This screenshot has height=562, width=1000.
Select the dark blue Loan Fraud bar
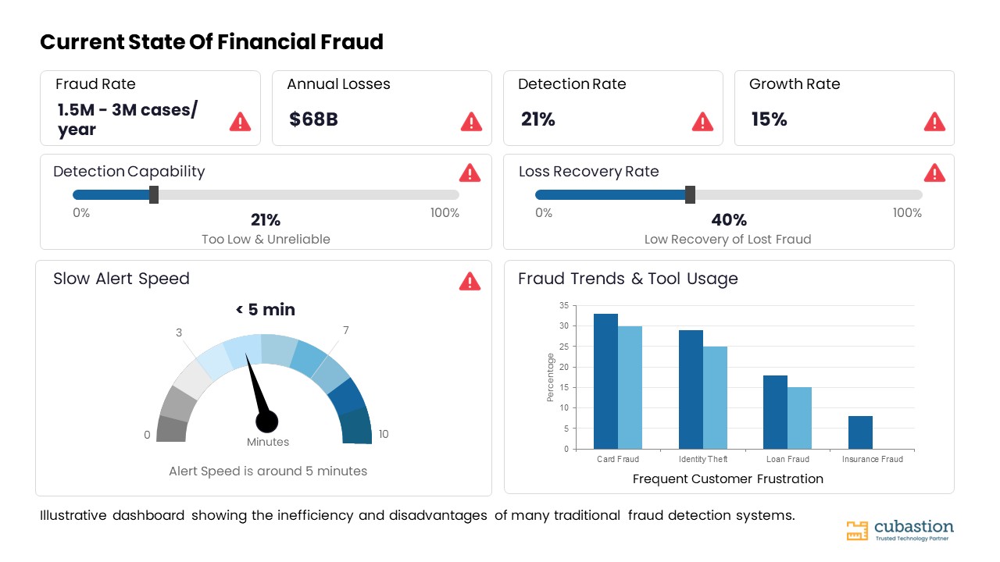point(775,412)
